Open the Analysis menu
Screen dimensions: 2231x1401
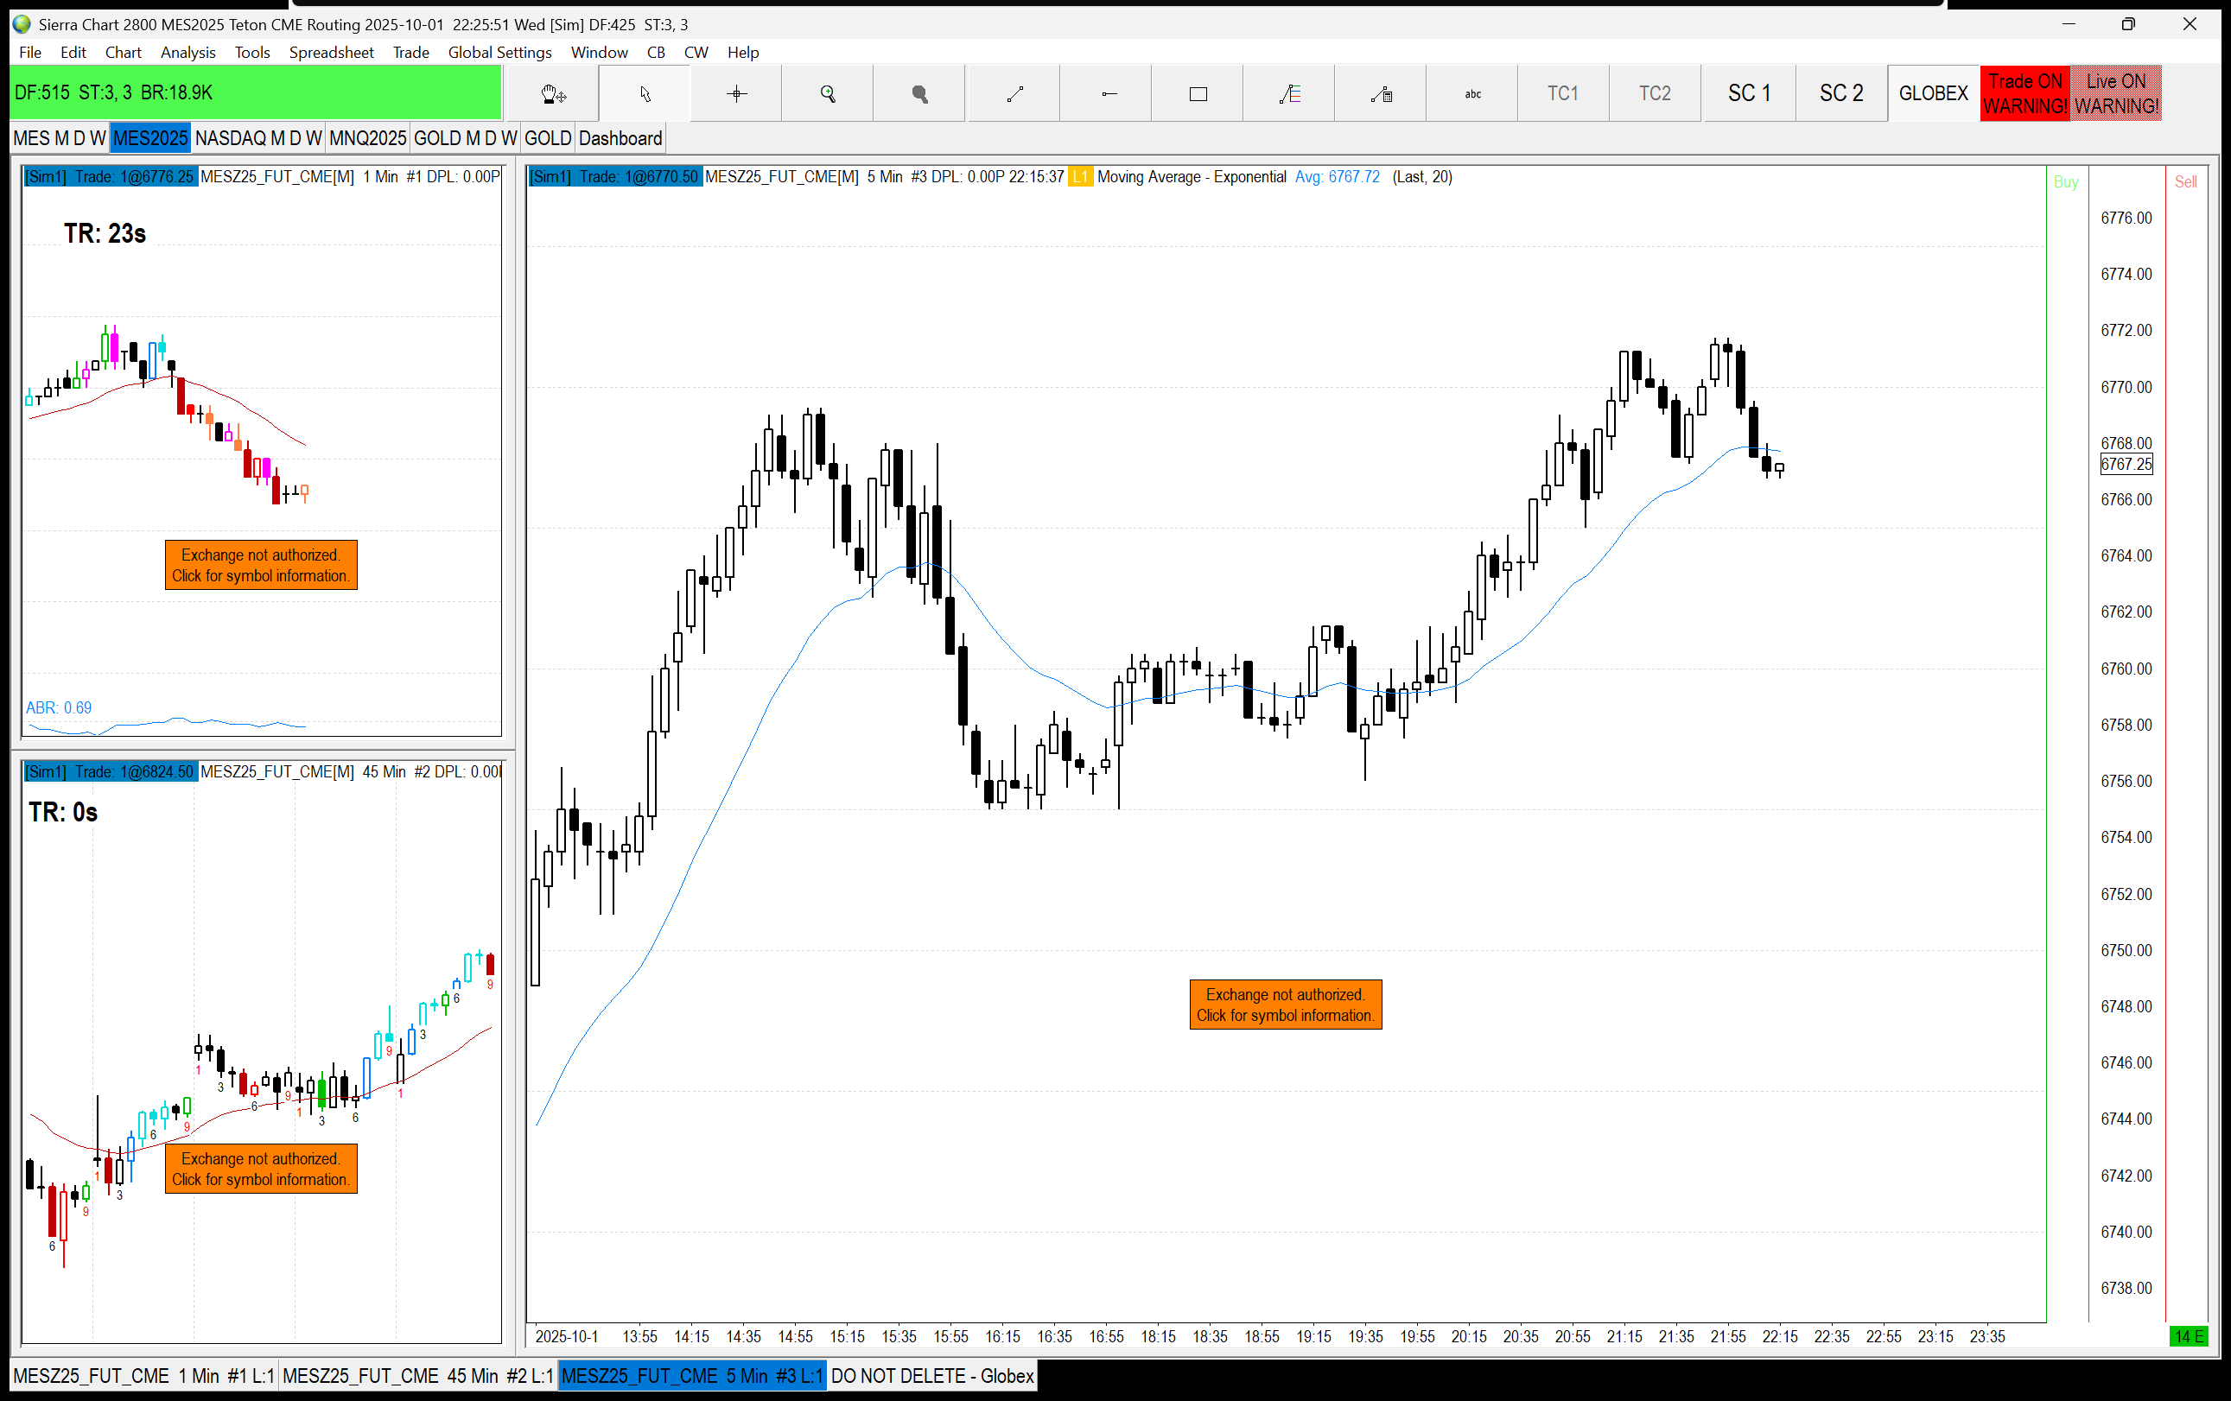(x=188, y=53)
